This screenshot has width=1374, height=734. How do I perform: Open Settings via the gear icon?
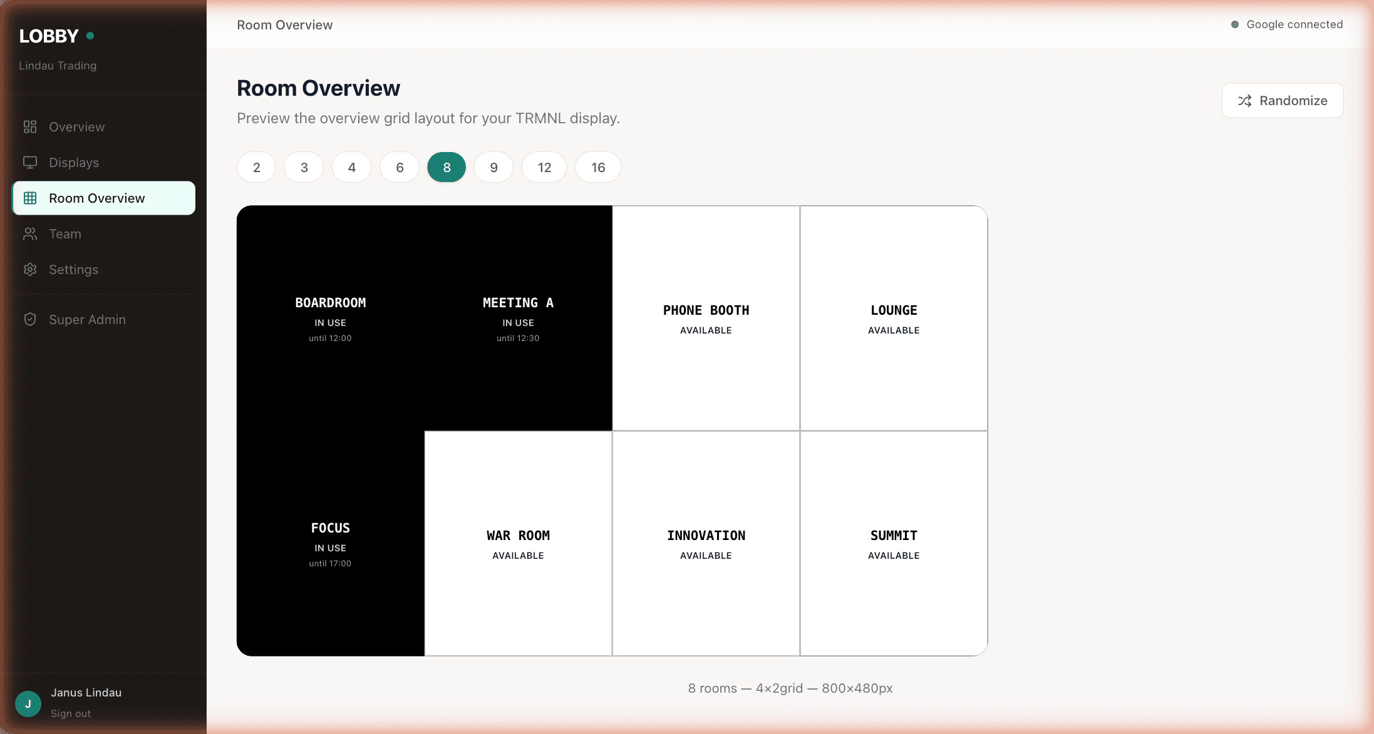(x=30, y=269)
